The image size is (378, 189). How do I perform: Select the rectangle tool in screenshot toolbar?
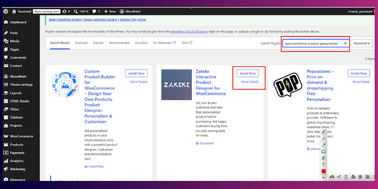click(x=324, y=152)
